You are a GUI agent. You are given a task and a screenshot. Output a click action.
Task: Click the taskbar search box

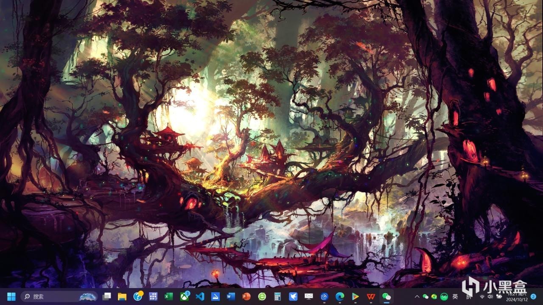[59, 297]
